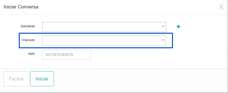Viewport: 228px width, 93px height.
Task: Click the highlighted Chamado row frame
Action: tap(96, 41)
